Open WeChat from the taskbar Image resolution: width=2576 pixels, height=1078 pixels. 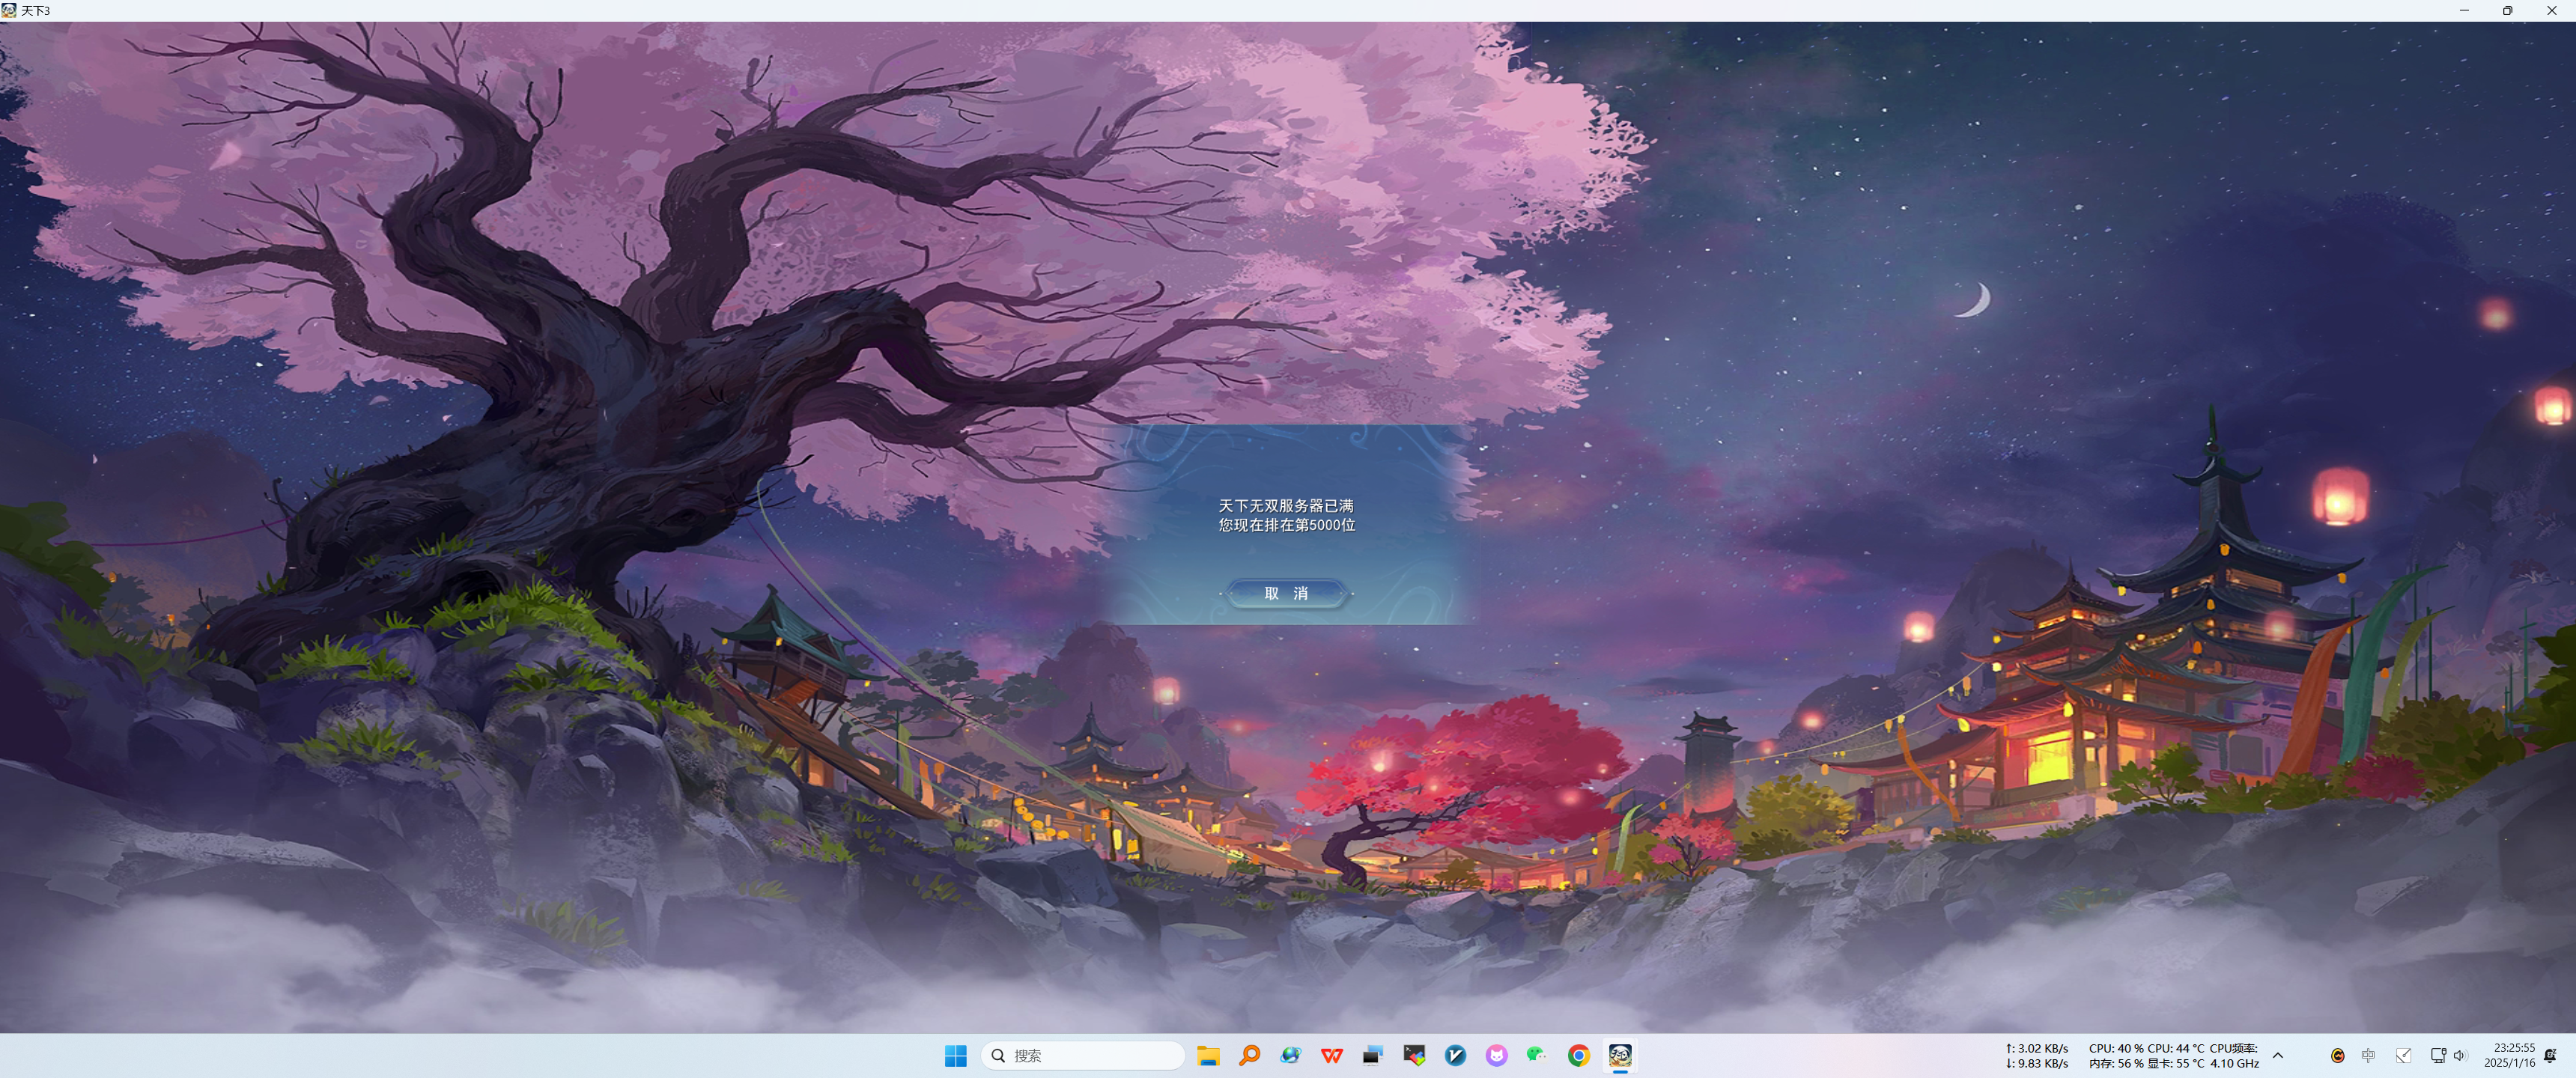click(x=1537, y=1055)
